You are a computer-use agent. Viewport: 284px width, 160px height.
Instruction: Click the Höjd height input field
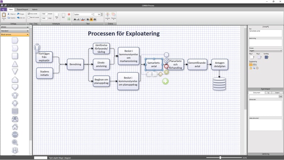44,18
